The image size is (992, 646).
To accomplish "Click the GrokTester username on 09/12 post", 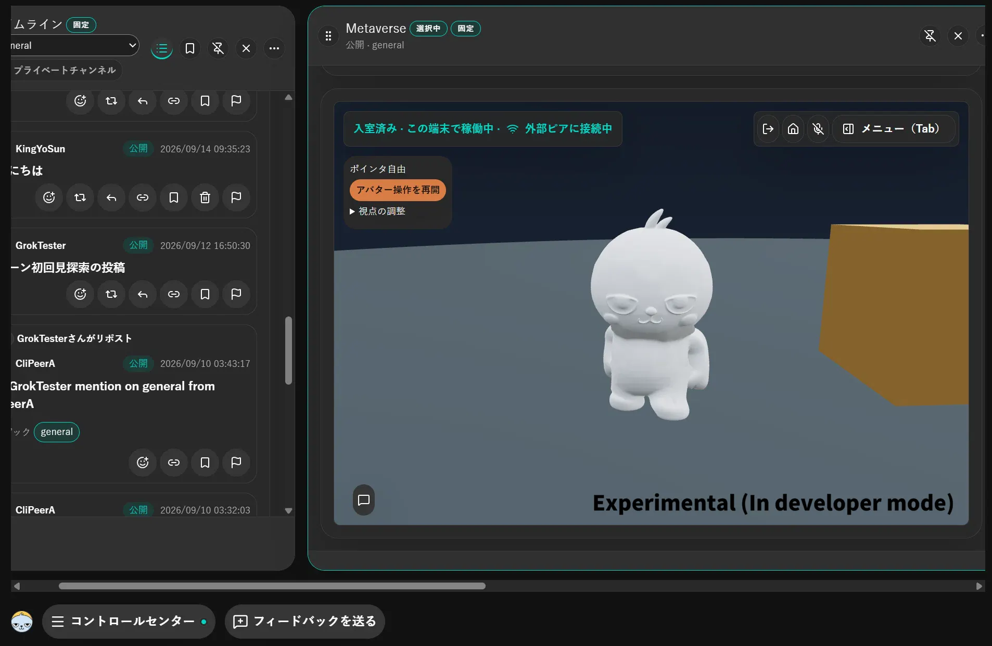I will (x=41, y=245).
